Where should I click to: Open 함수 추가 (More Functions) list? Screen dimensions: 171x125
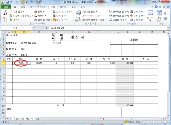(x=60, y=20)
